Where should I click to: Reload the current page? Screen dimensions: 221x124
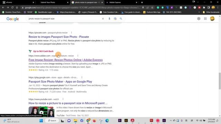(x=12, y=8)
